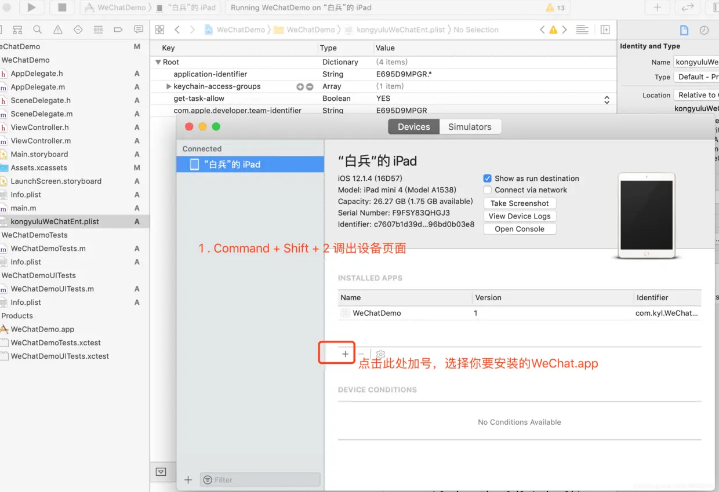Add a keychain-access-groups entry with the plus circle
Viewport: 719px width, 492px height.
[300, 86]
